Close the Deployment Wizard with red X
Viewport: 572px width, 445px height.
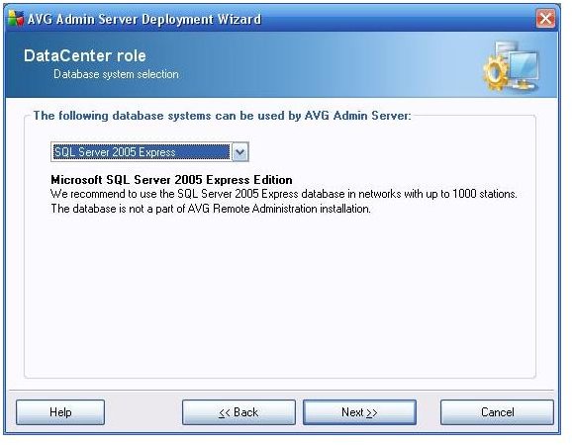click(545, 18)
